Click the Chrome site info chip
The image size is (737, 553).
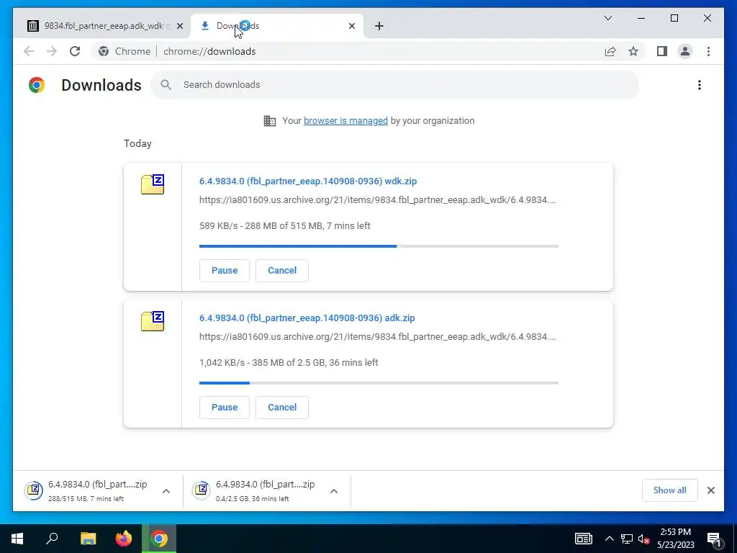[125, 51]
